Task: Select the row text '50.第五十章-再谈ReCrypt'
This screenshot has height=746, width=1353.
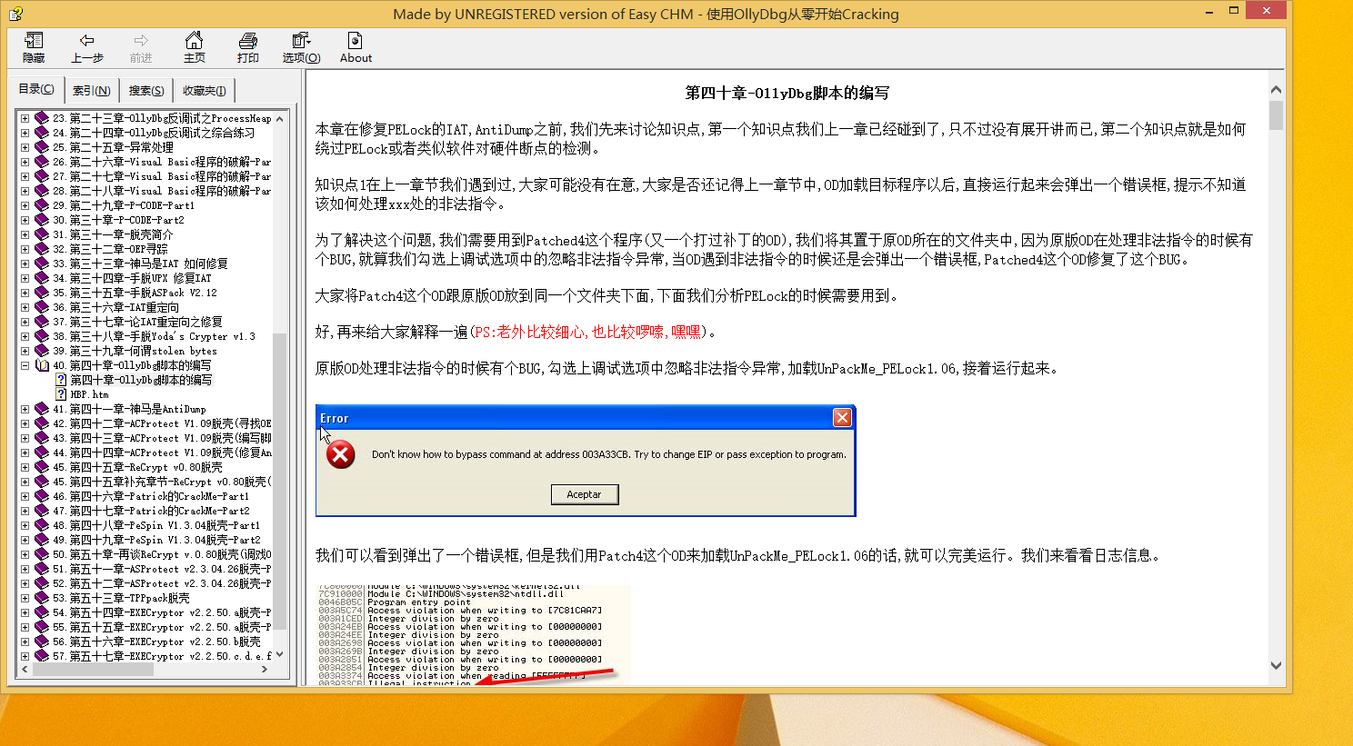Action: [162, 554]
